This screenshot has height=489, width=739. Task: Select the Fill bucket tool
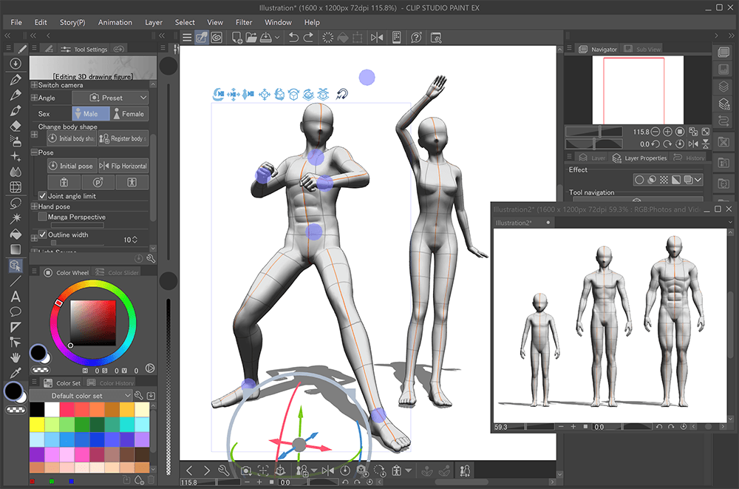click(x=15, y=234)
